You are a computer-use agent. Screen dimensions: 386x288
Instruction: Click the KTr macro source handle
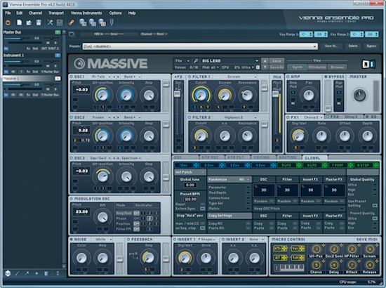[280, 249]
